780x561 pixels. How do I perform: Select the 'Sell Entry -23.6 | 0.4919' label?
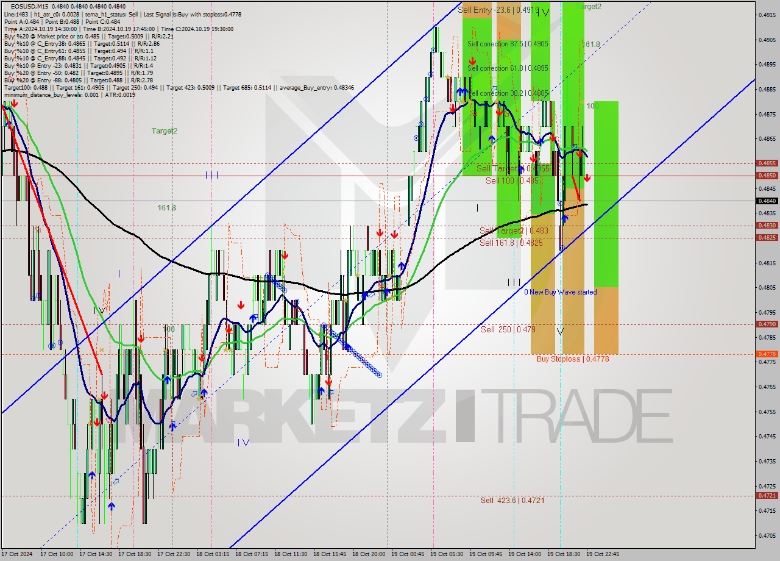(x=498, y=10)
